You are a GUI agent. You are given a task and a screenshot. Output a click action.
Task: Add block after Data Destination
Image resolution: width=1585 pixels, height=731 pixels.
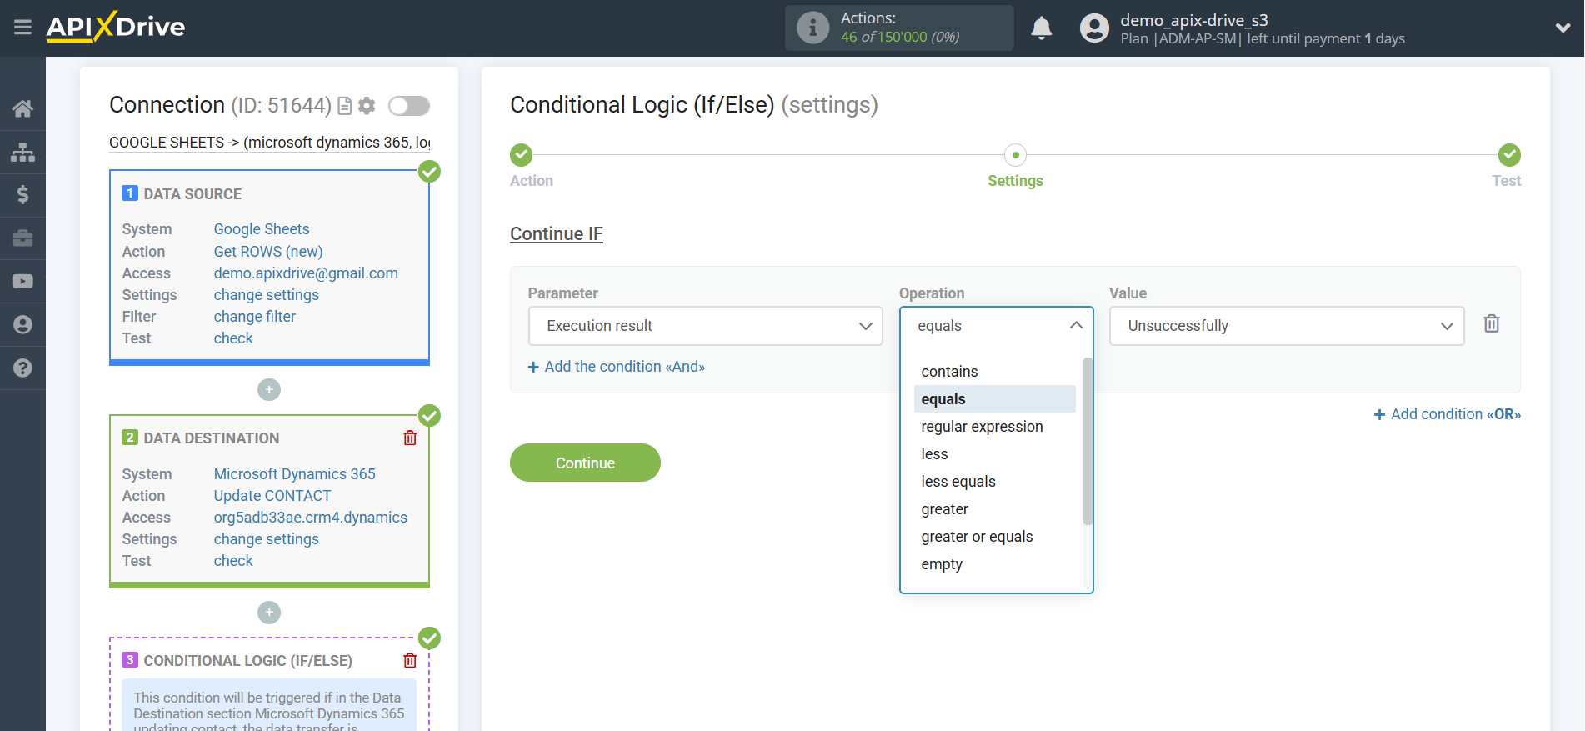[269, 613]
